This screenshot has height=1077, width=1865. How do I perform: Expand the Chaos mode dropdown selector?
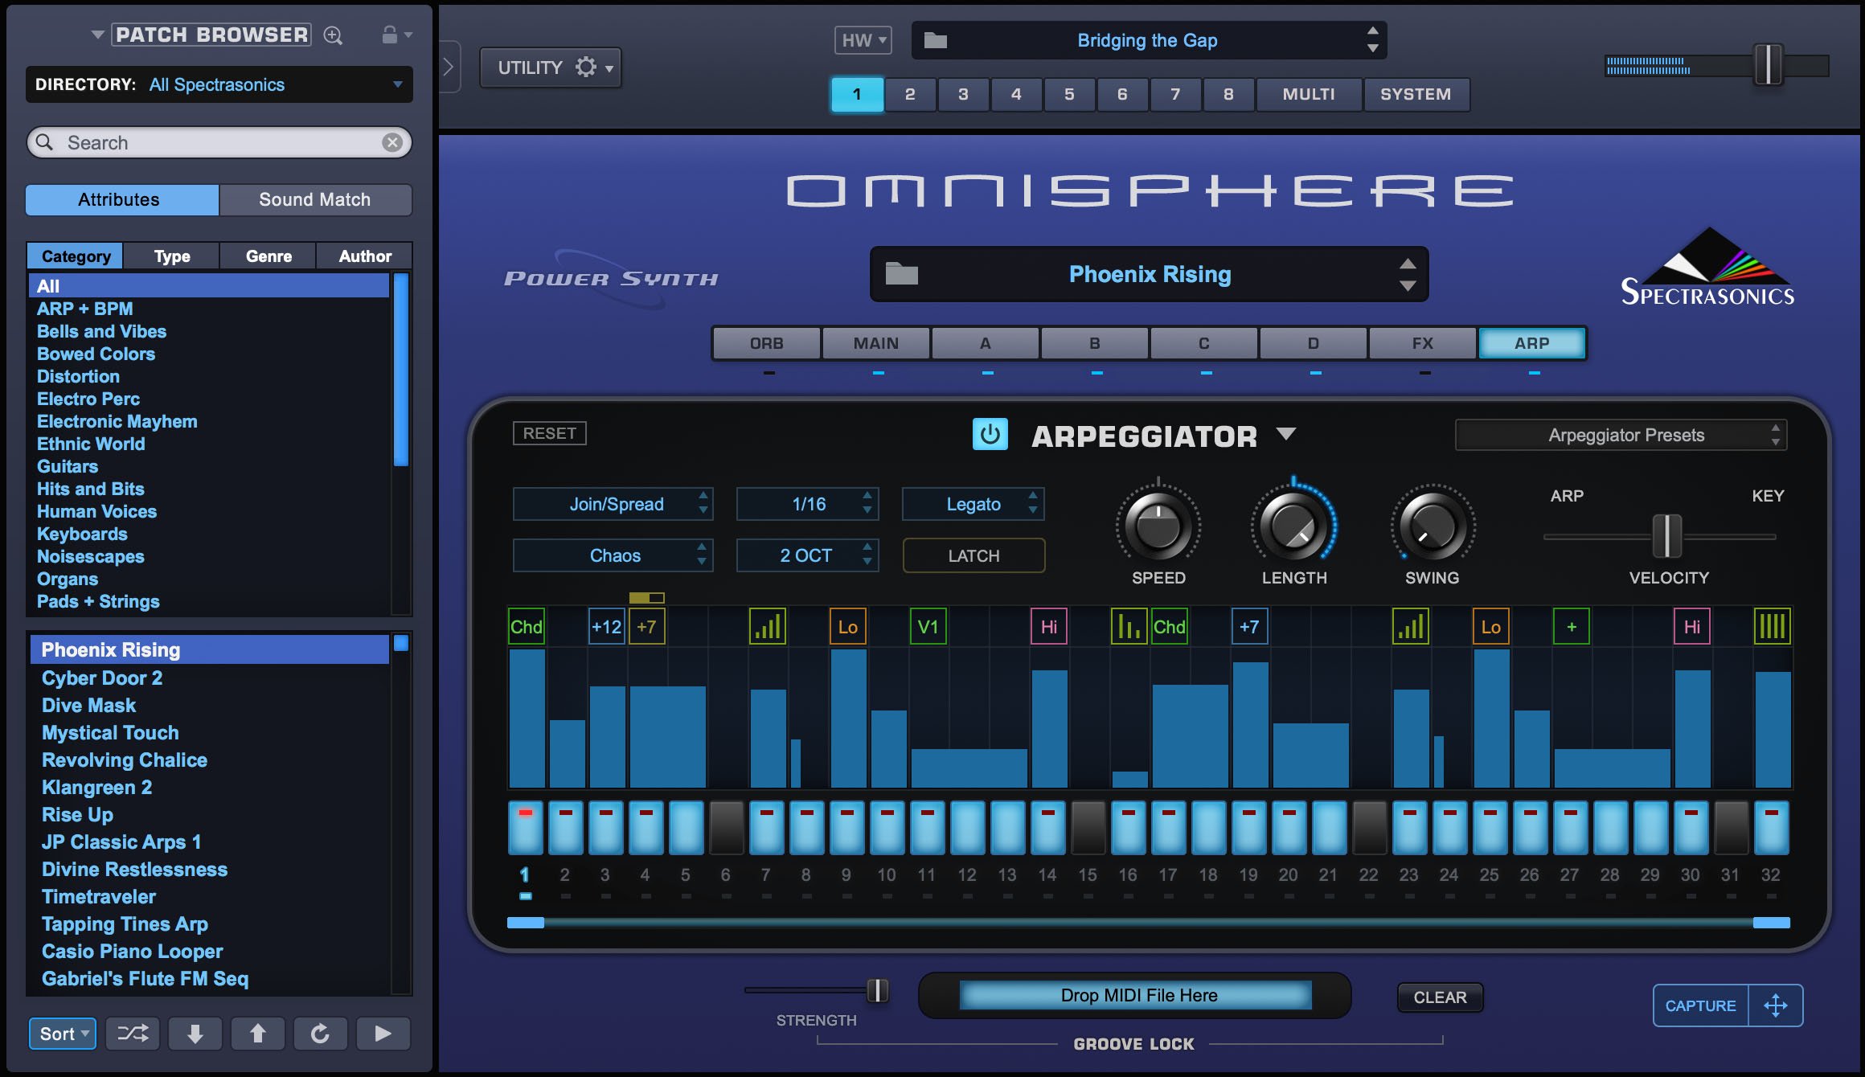coord(615,554)
